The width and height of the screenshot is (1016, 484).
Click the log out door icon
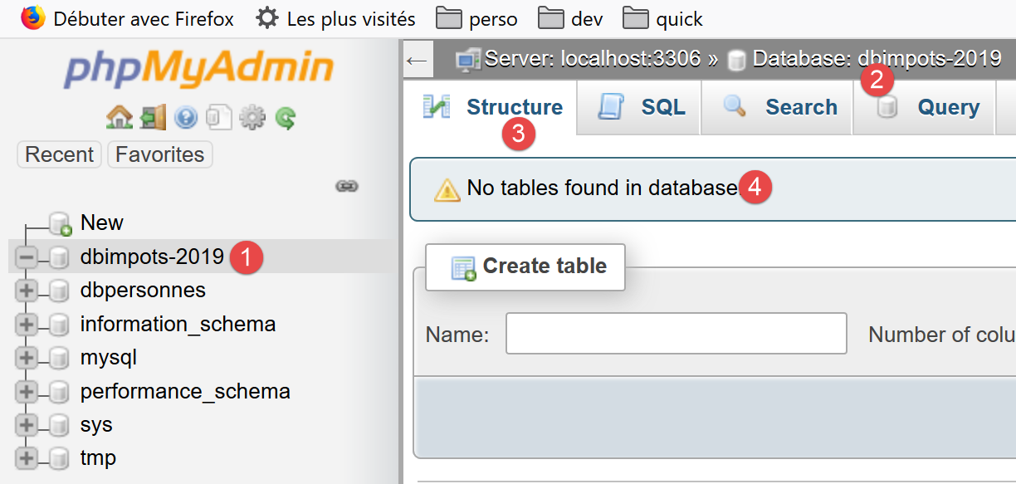click(153, 119)
